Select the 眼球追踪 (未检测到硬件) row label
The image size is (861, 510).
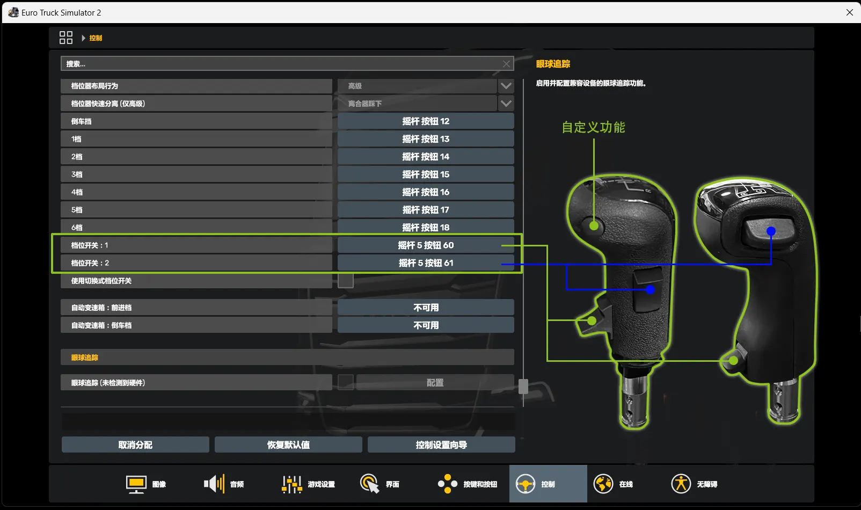tap(196, 382)
